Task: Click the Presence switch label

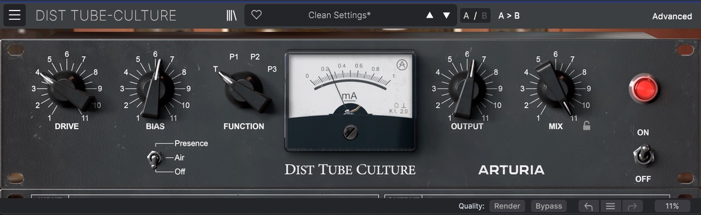Action: click(x=191, y=143)
